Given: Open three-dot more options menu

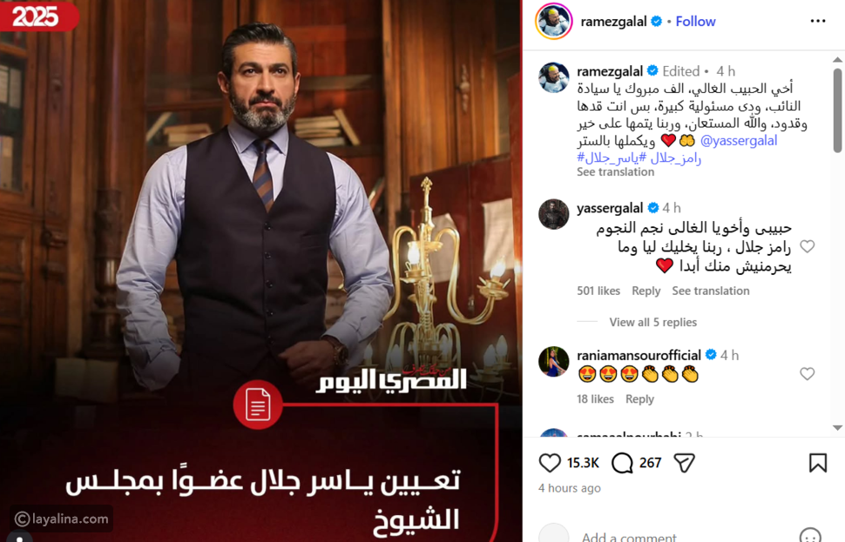Looking at the screenshot, I should pos(817,21).
